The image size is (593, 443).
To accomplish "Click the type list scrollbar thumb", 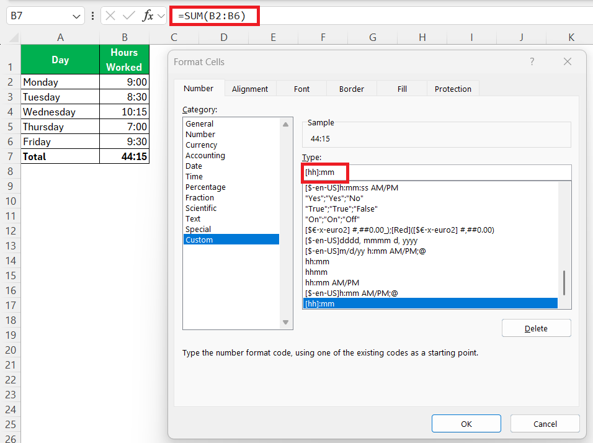I will point(564,282).
